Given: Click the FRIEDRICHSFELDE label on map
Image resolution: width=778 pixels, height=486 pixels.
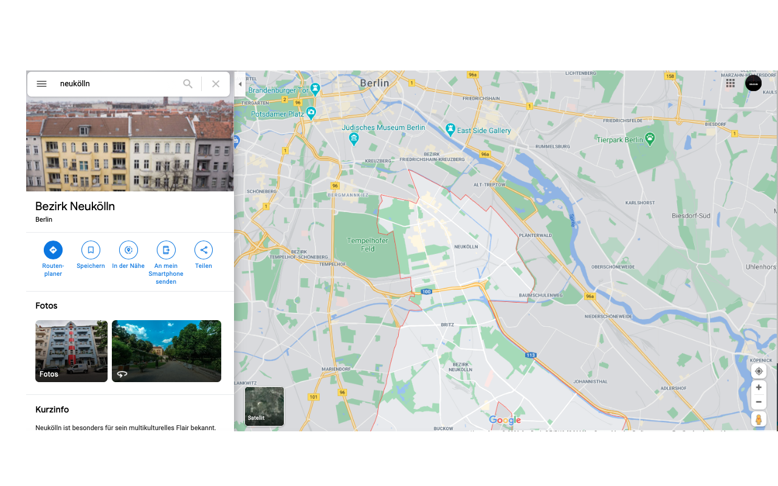Looking at the screenshot, I should pos(623,120).
